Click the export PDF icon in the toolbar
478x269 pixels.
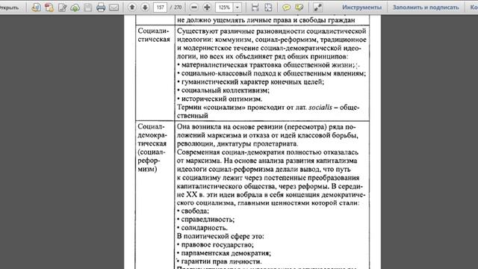[49, 7]
